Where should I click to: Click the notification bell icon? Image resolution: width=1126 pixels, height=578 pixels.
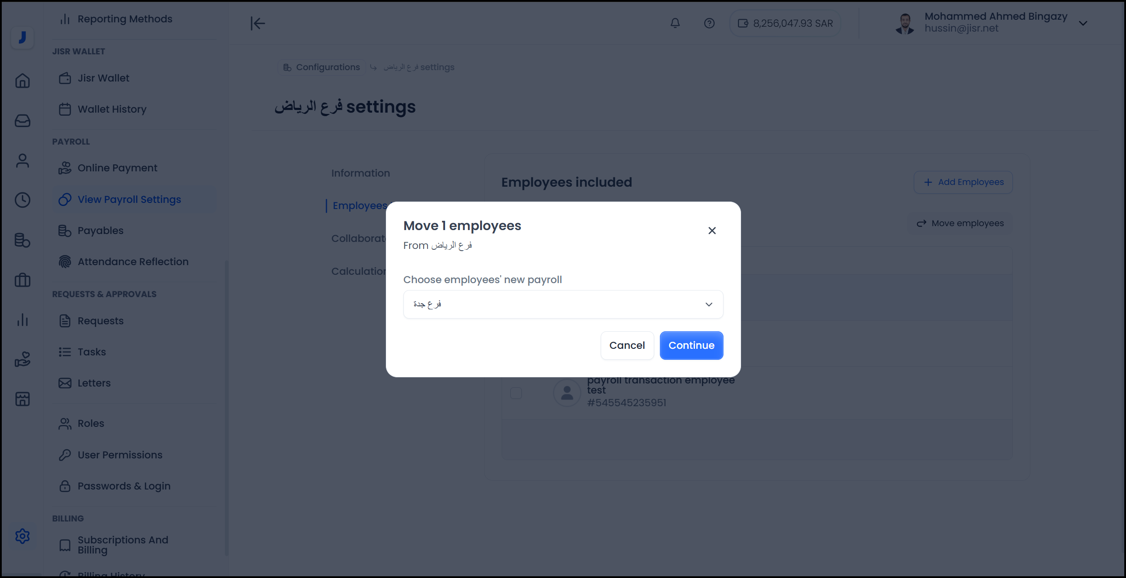coord(675,23)
